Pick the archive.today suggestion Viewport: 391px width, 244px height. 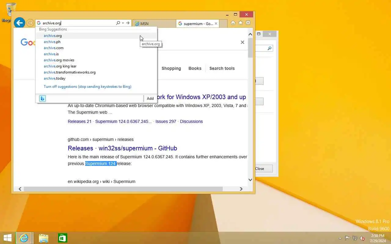point(96,78)
